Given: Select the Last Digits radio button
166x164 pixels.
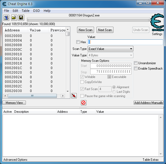Looking at the screenshot, I should (114, 92).
